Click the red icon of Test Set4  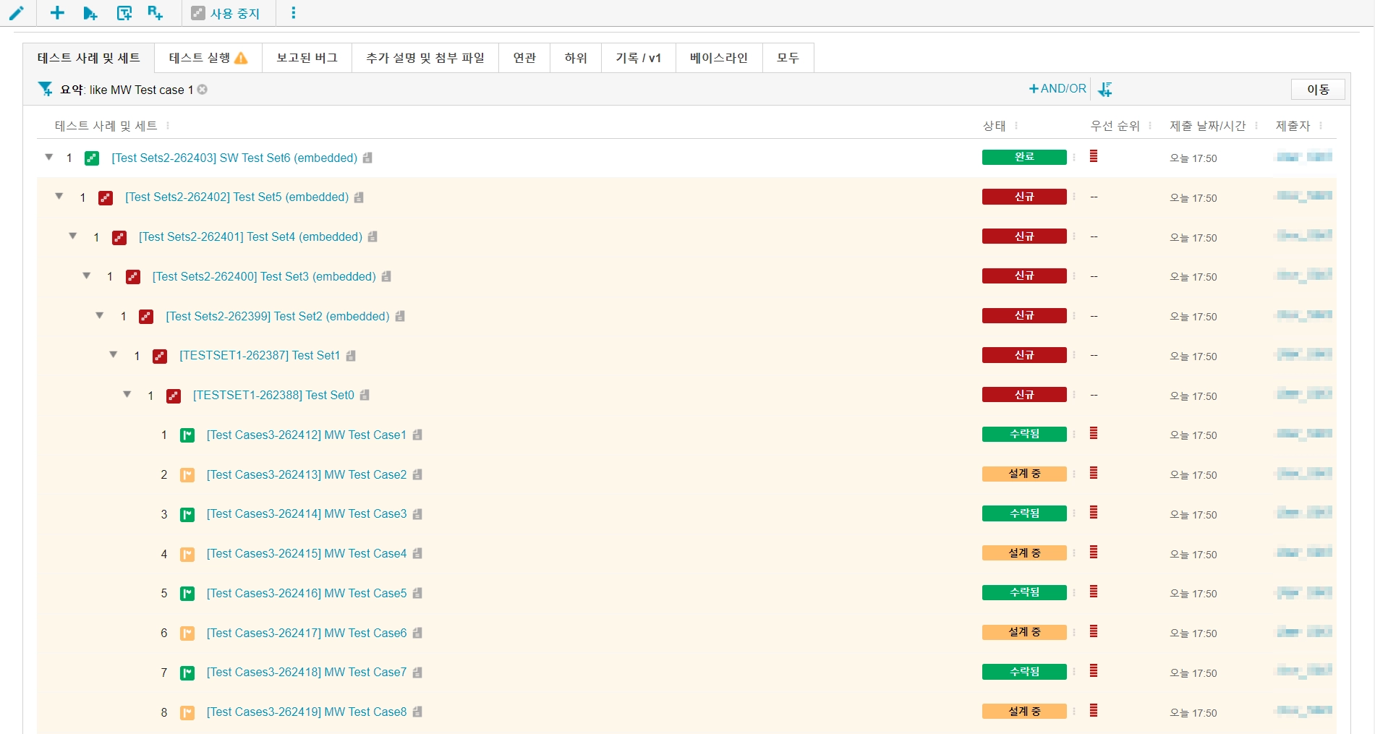119,237
